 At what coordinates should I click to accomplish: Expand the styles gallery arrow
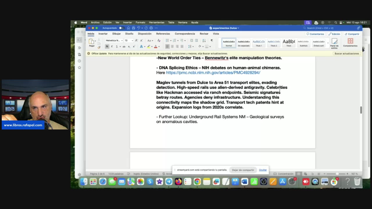[x=328, y=43]
